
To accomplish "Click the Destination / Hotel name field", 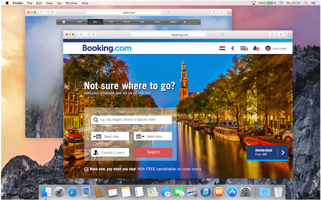I will click(132, 120).
